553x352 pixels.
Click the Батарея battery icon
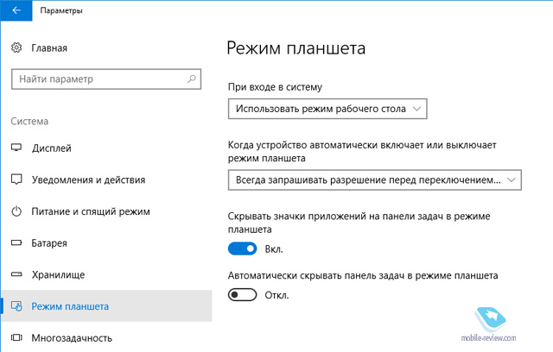(x=16, y=243)
